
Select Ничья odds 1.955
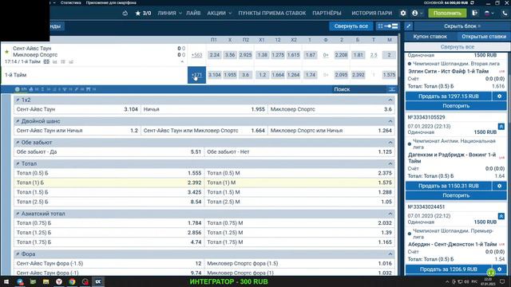pyautogui.click(x=204, y=109)
